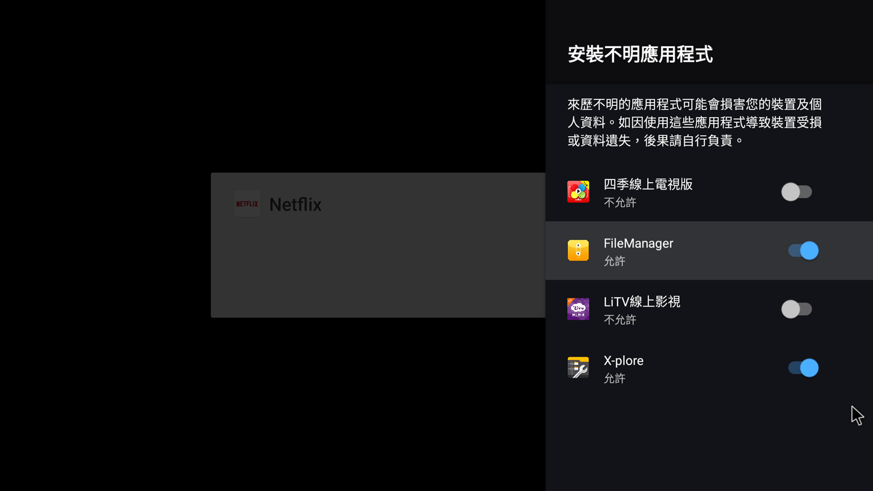The width and height of the screenshot is (873, 491).
Task: Click the unknown-source warning description text
Action: (x=695, y=122)
